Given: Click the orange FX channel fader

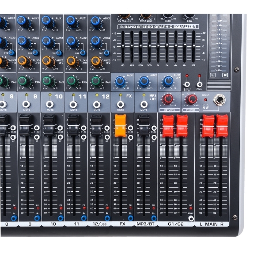Looking at the screenshot, I should 121,125.
